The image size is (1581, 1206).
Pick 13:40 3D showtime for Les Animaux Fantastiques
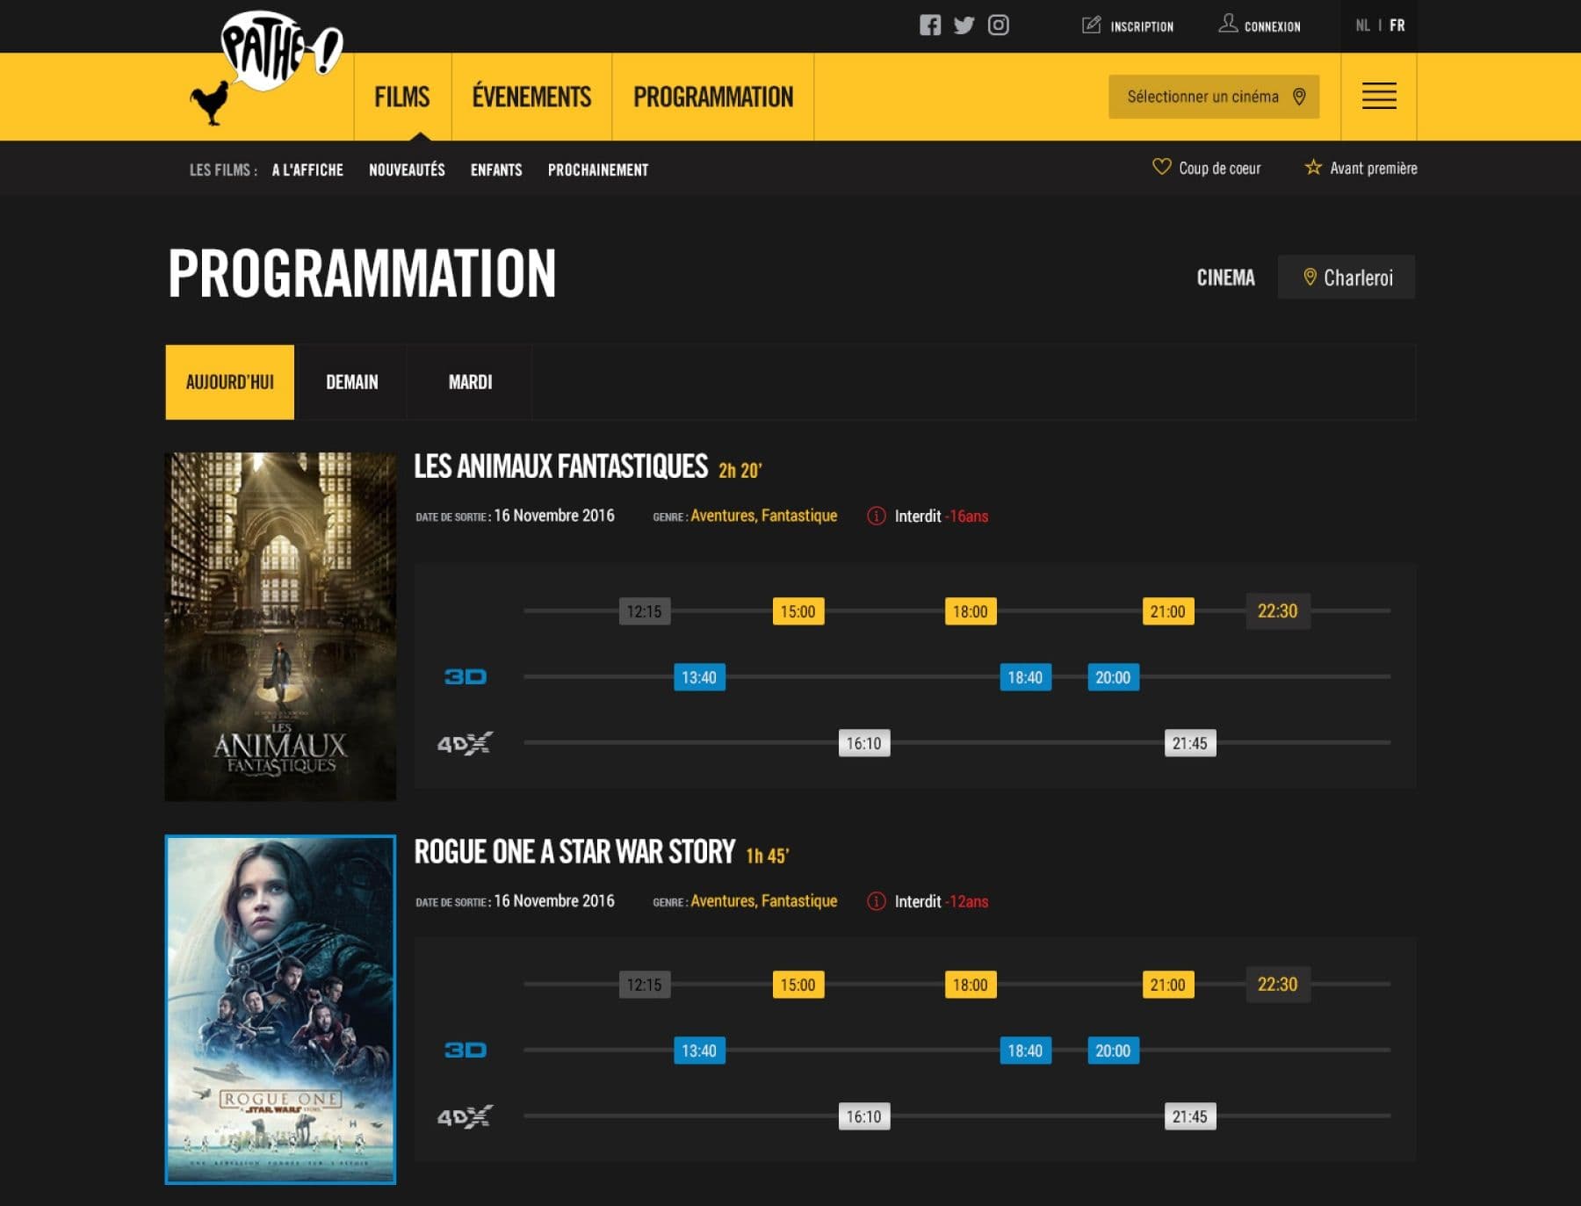point(699,677)
